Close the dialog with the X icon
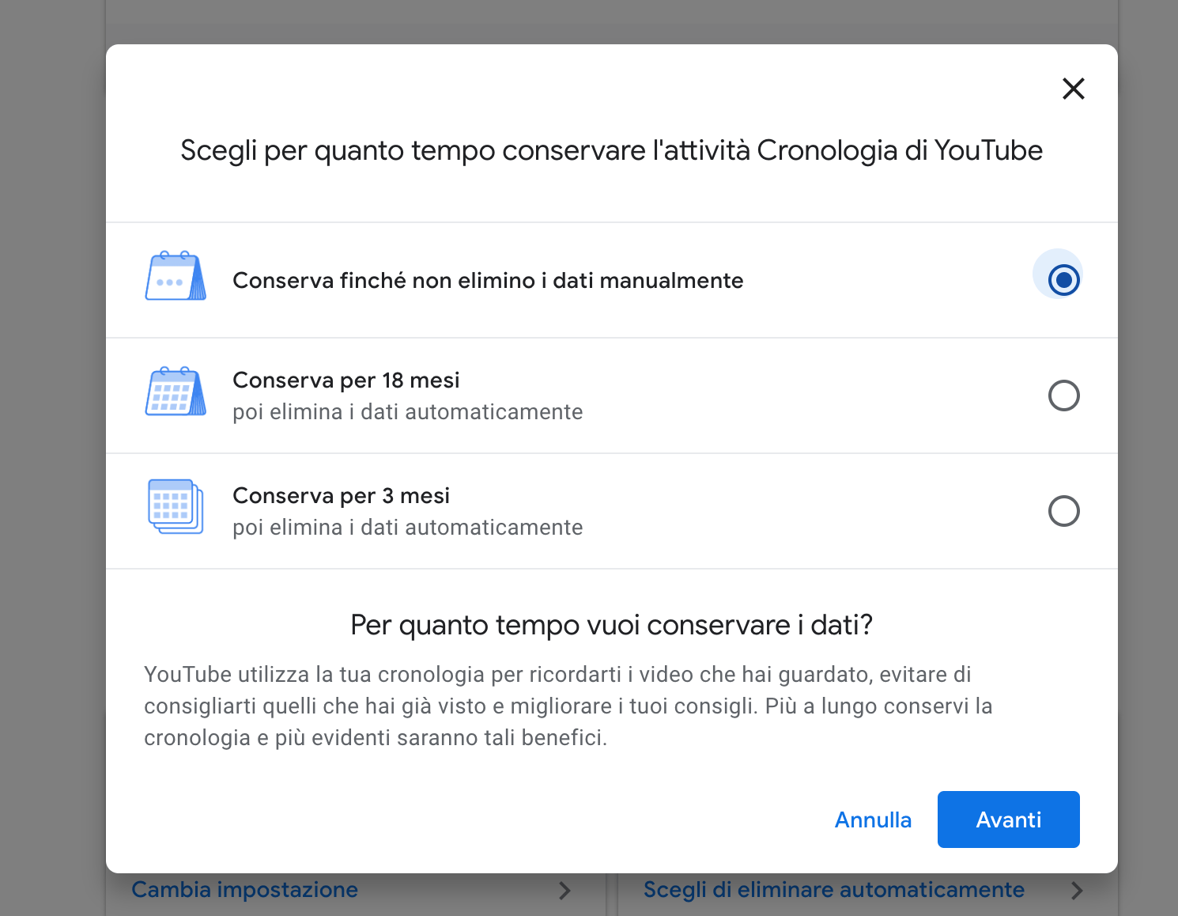This screenshot has width=1178, height=916. coord(1073,89)
